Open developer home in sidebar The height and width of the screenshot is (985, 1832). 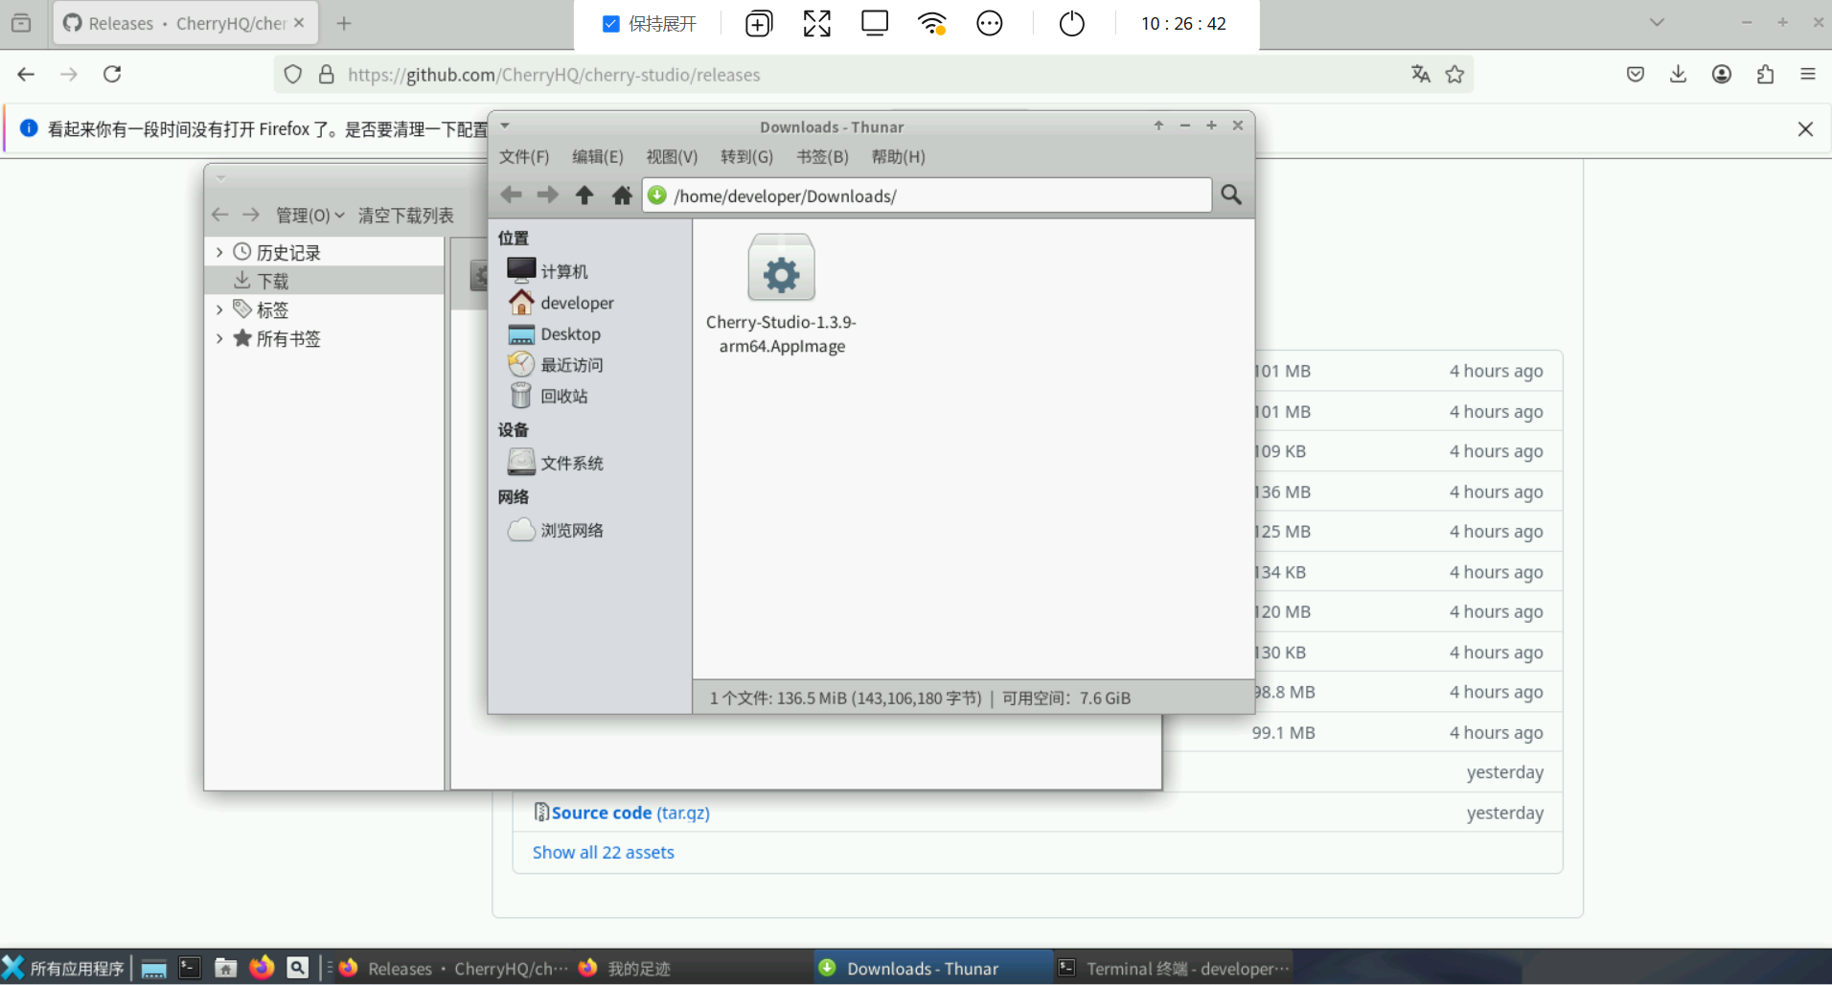coord(561,303)
